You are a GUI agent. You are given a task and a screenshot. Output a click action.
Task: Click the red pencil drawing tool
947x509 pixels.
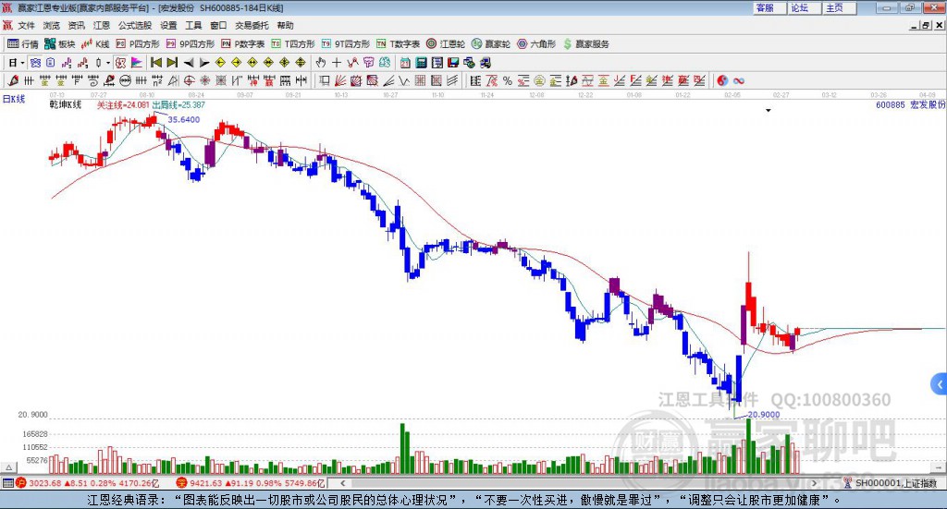coord(13,80)
